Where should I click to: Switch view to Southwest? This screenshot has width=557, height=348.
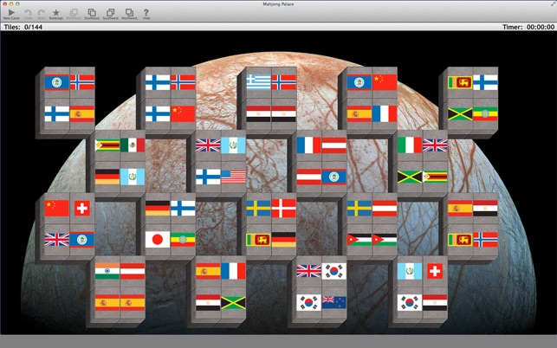click(111, 14)
